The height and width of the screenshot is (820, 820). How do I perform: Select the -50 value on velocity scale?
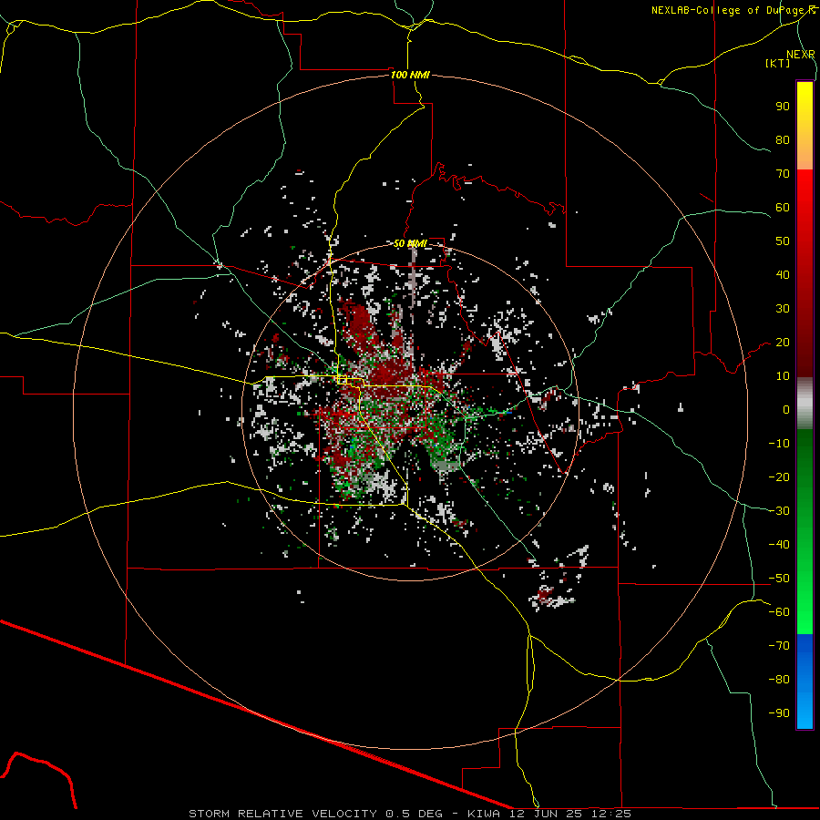point(779,579)
